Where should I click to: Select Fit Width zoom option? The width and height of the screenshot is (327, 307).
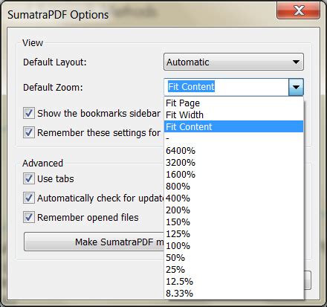[x=233, y=114]
